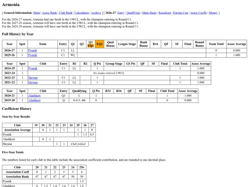Open Pyunik link in 2025-26 row
Image resolution: width=249 pixels, height=187 pixels.
33,55
